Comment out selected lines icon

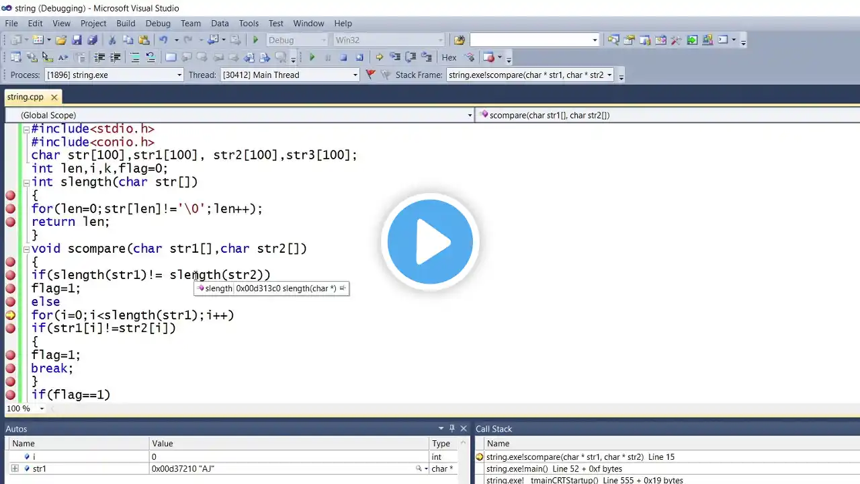pyautogui.click(x=134, y=58)
